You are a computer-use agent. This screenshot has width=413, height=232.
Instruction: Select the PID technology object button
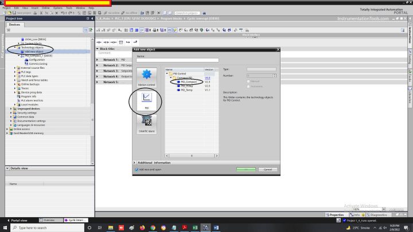click(146, 101)
